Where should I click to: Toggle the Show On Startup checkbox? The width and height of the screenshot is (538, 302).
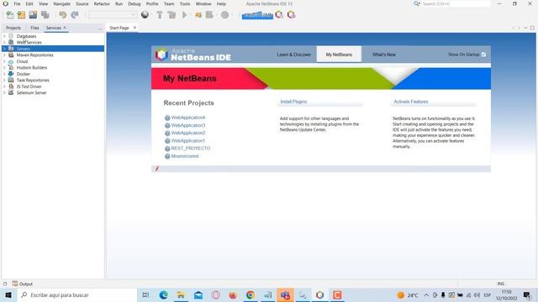483,55
